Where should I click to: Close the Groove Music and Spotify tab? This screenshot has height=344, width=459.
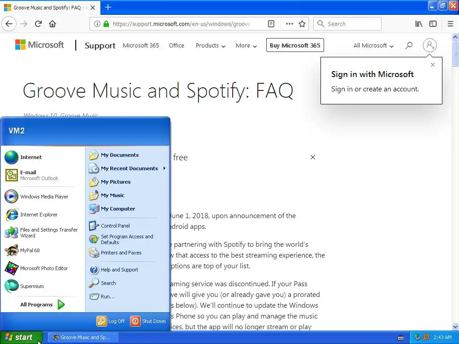click(x=93, y=8)
